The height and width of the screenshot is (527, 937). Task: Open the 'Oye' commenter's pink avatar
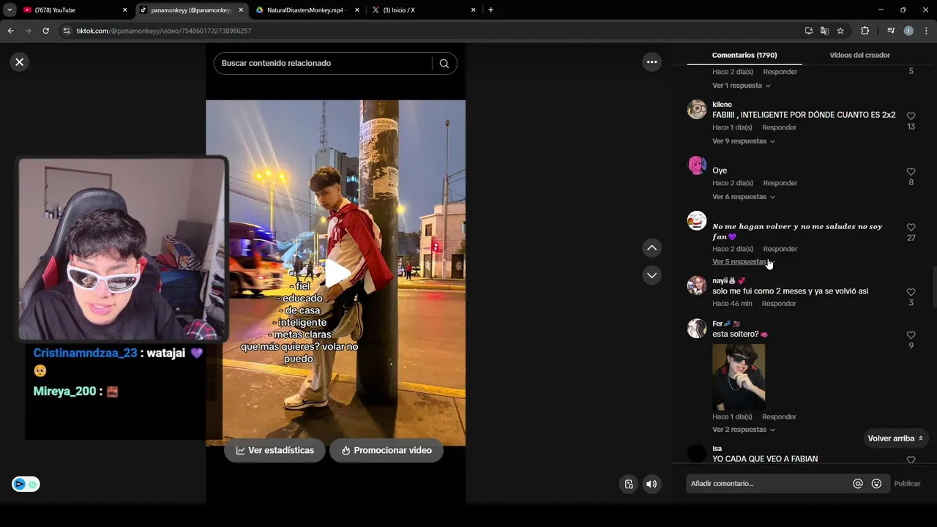coord(697,165)
